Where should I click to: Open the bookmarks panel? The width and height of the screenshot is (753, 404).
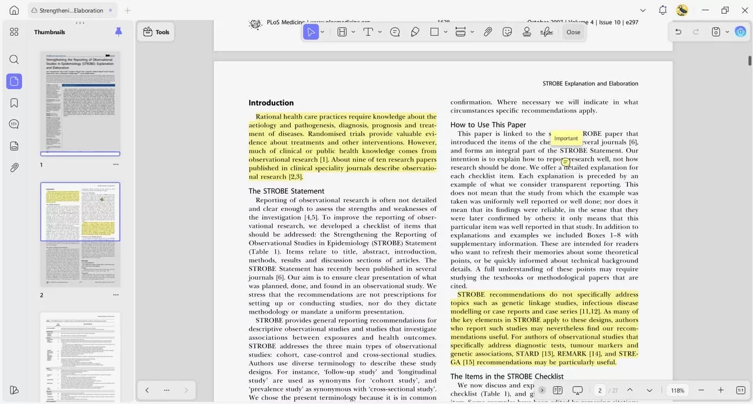coord(14,102)
